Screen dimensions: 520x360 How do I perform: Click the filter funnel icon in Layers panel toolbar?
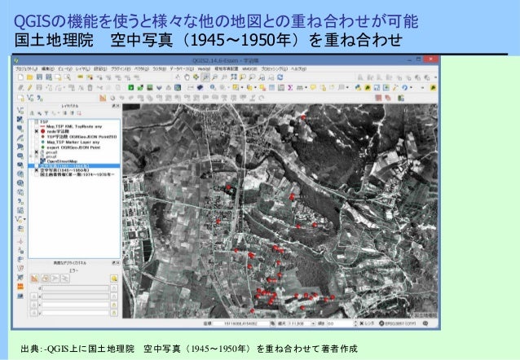pyautogui.click(x=46, y=113)
